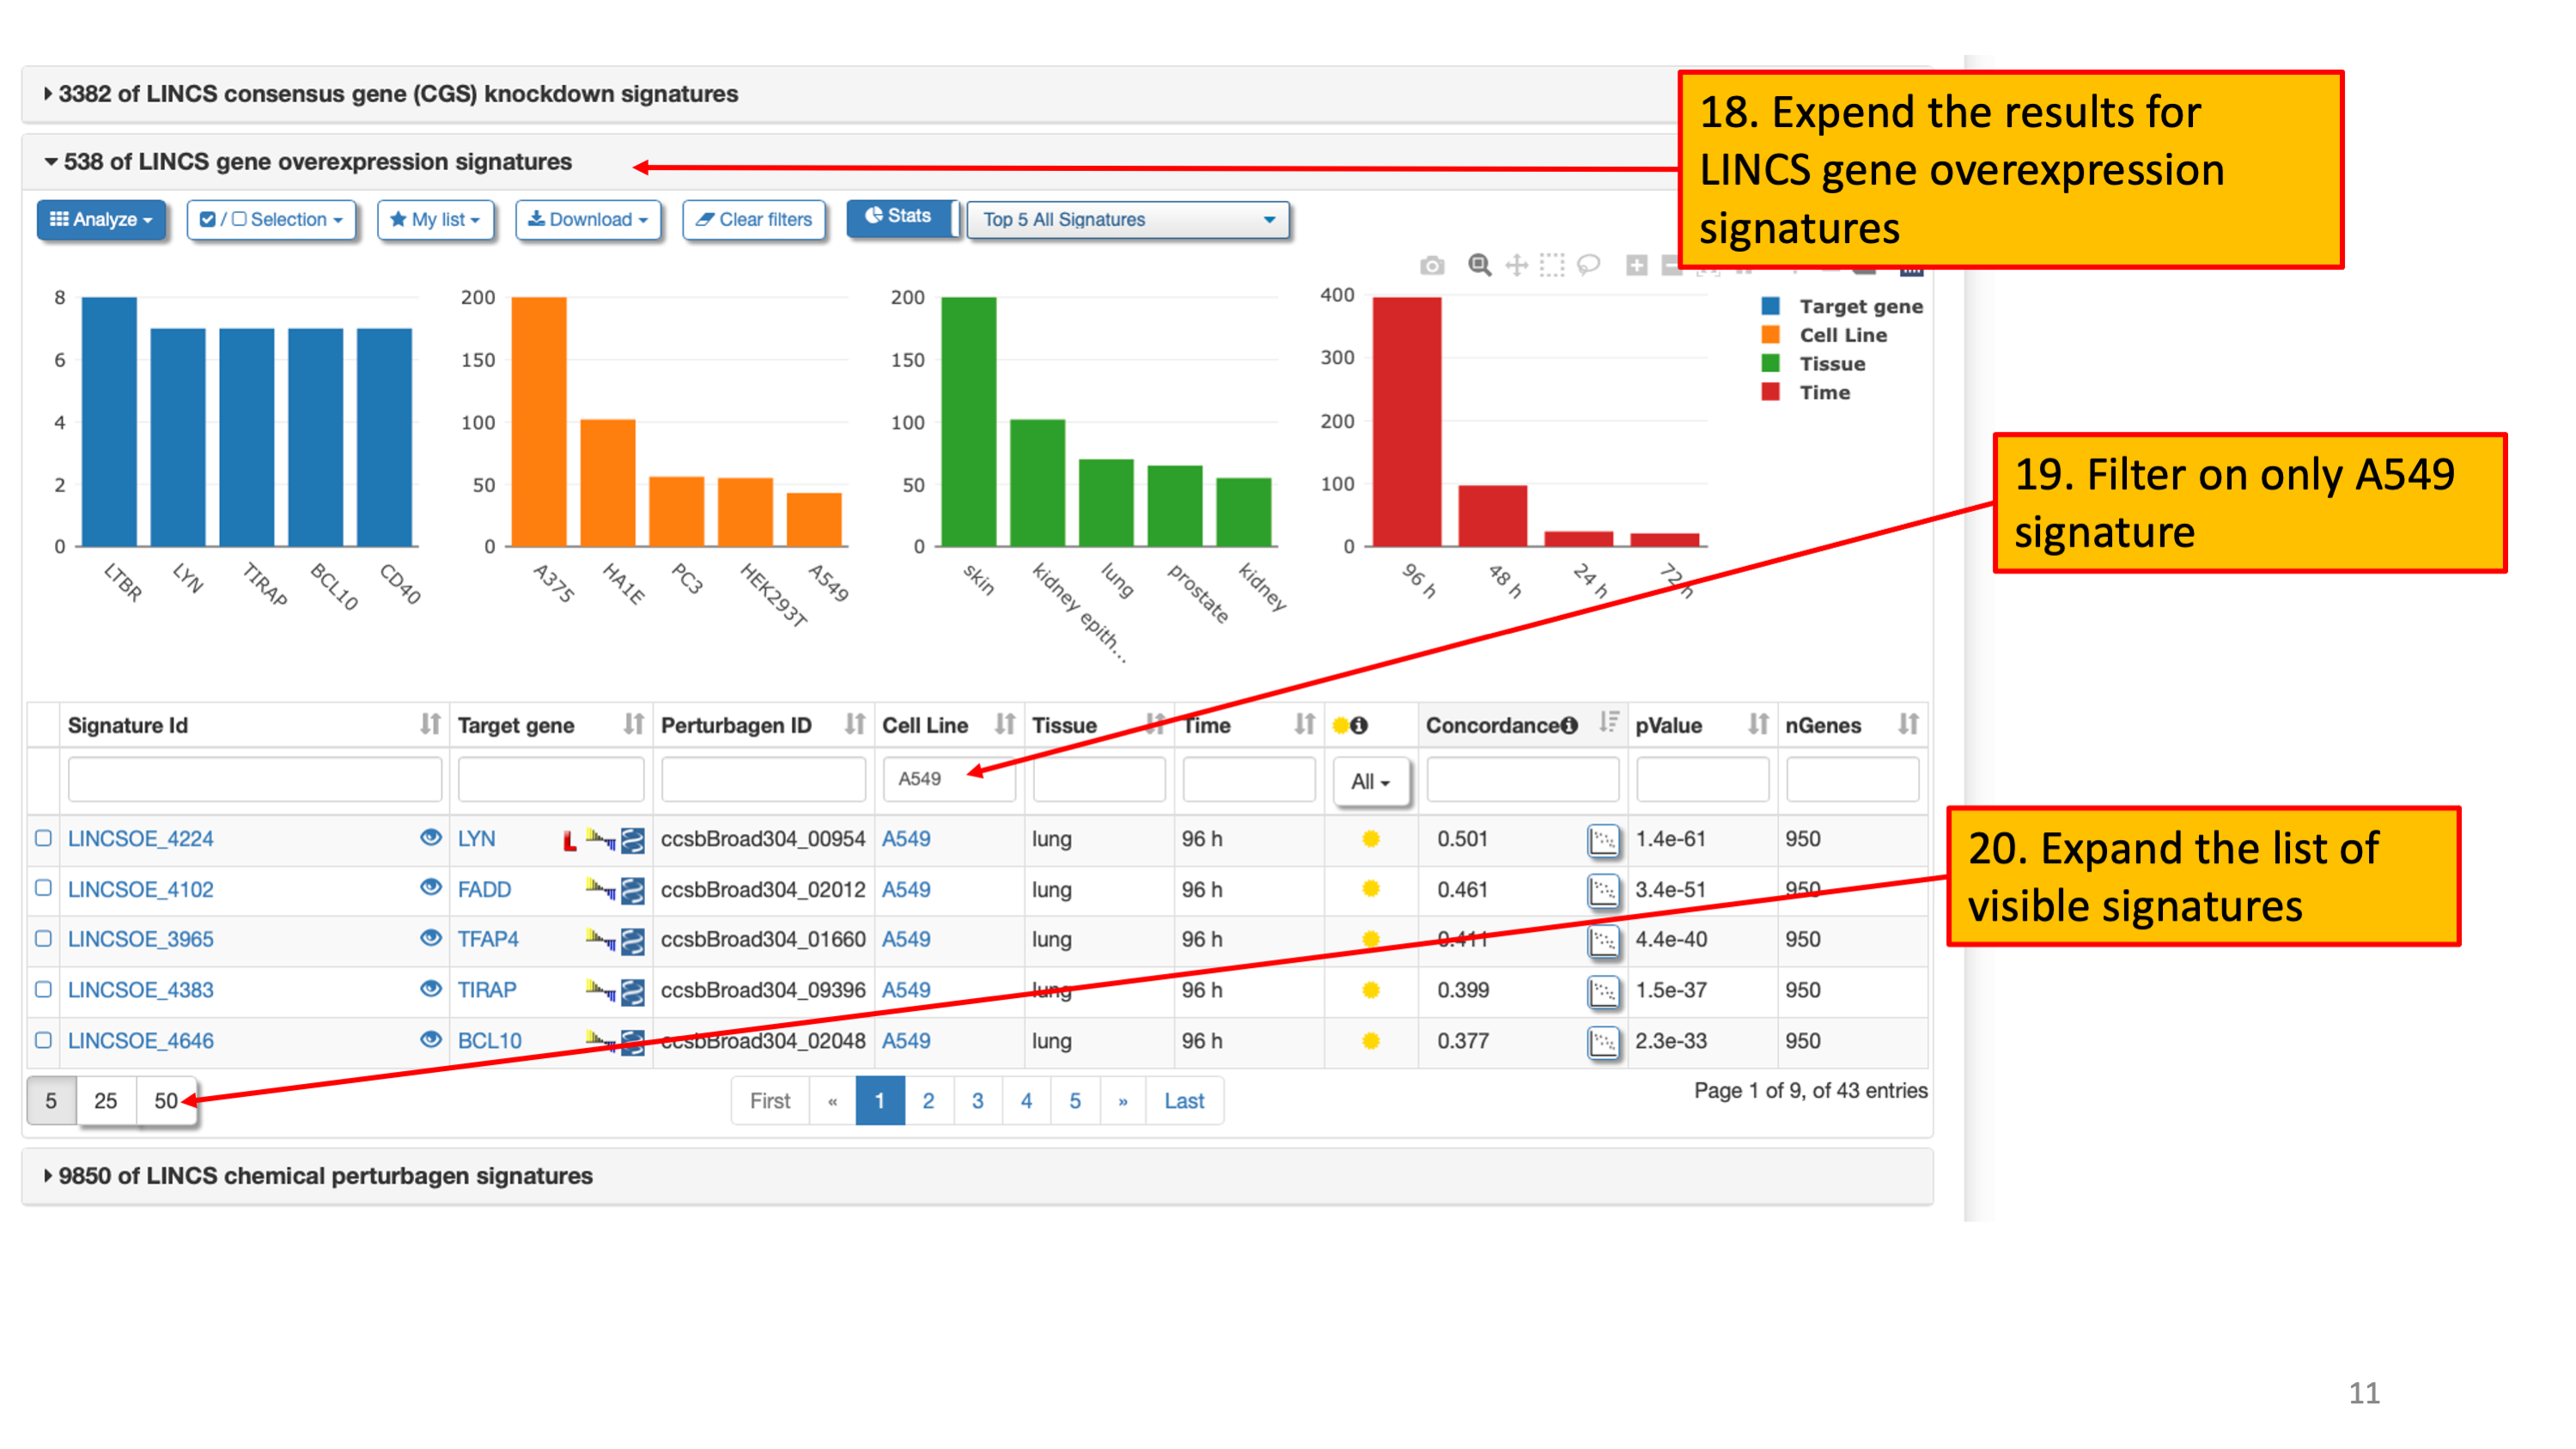The width and height of the screenshot is (2576, 1449).
Task: Check the box for LINCSOE_4646
Action: 43,1040
